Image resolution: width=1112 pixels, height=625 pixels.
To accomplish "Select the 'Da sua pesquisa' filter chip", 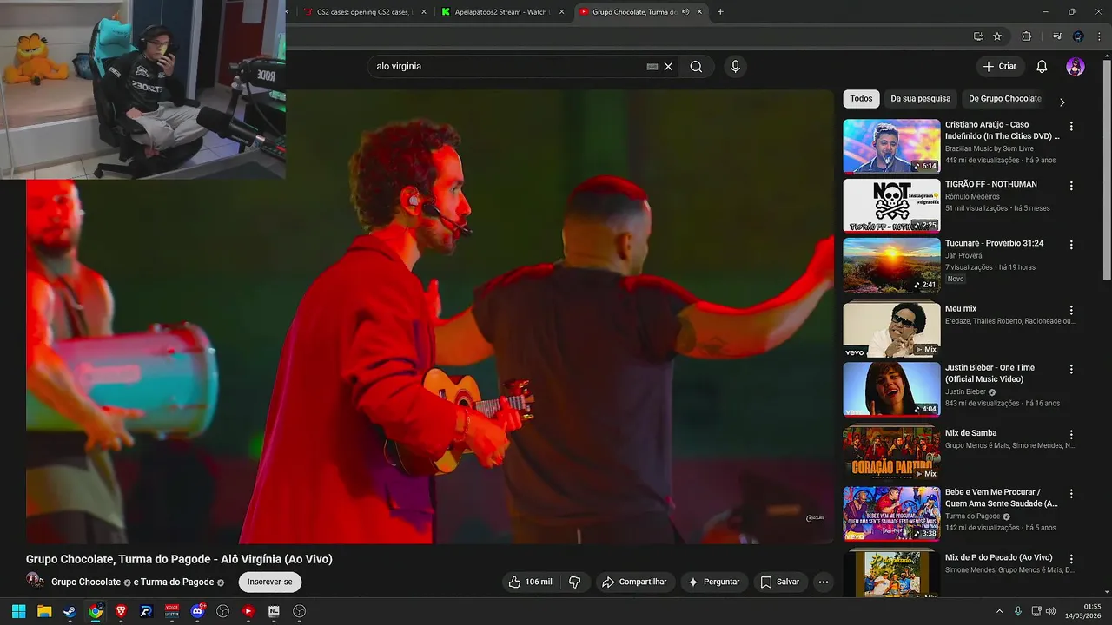I will pos(921,99).
